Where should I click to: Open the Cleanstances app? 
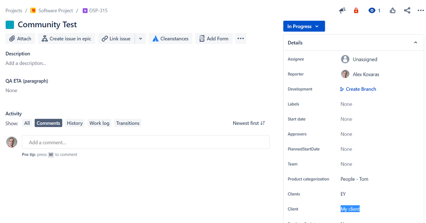point(170,38)
